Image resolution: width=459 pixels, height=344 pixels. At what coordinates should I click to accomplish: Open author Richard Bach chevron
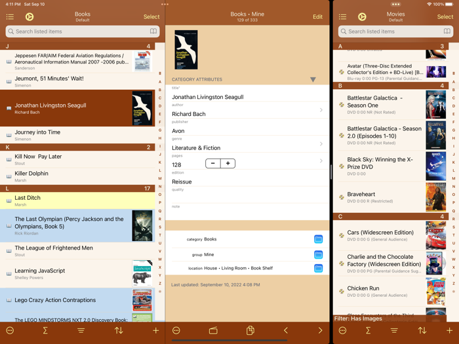coord(321,110)
